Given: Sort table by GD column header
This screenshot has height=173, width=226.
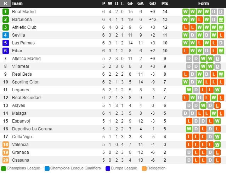Looking at the screenshot, I should tap(153, 4).
